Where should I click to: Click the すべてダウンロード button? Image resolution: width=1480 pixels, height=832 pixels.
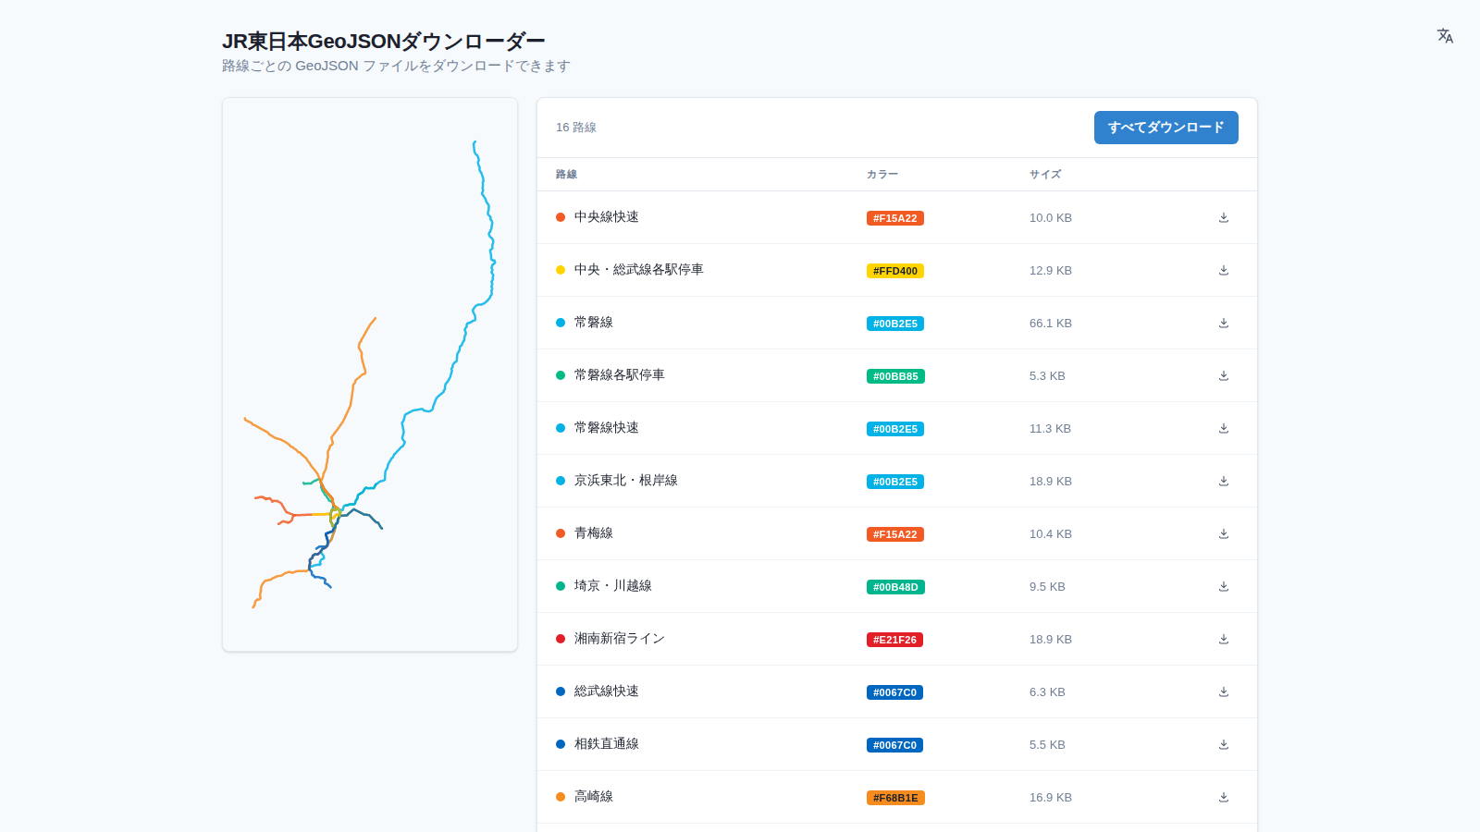click(x=1165, y=128)
